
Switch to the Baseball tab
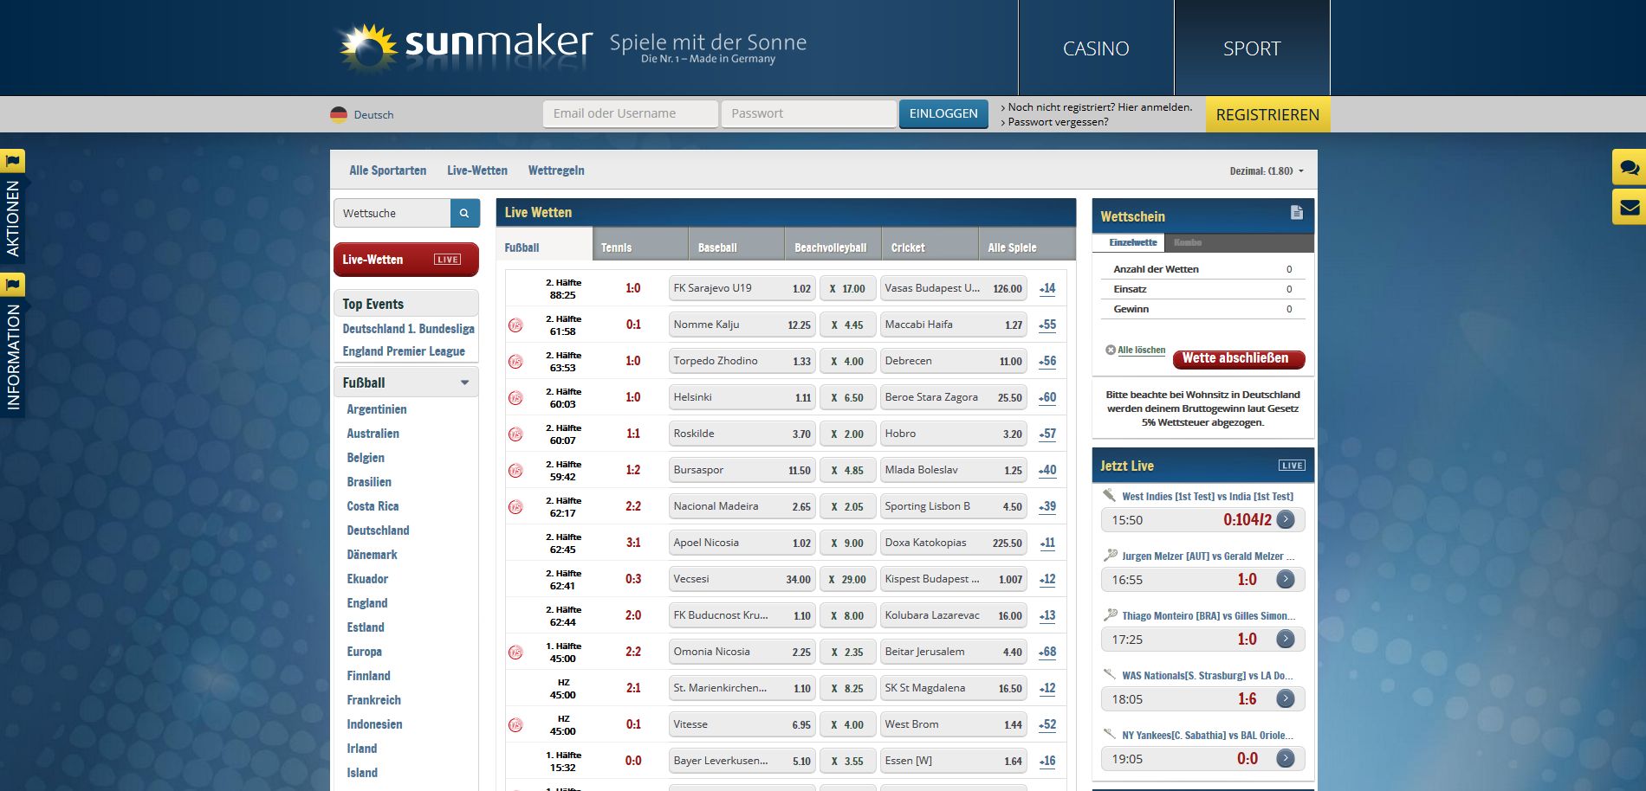point(736,244)
